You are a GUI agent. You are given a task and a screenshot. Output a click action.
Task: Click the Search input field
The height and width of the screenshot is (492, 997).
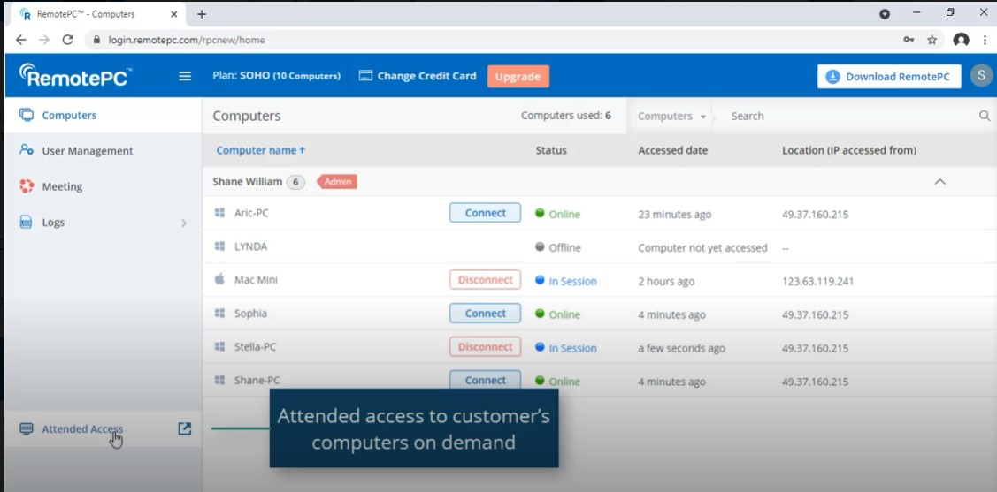click(850, 117)
